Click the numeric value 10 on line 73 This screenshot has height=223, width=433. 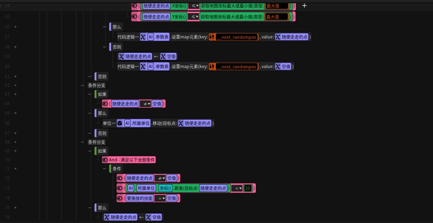pos(248,188)
